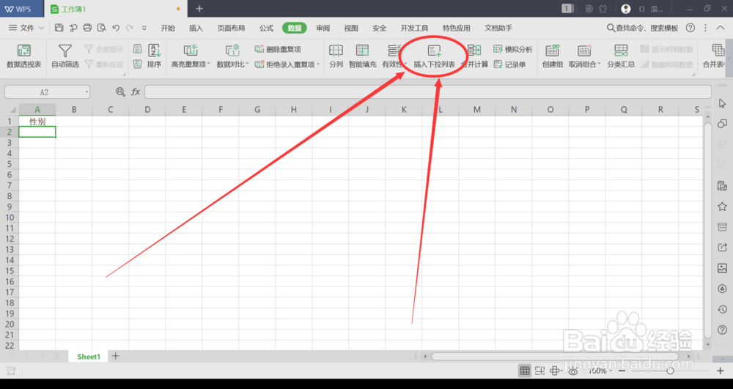
Task: Open the 文档助手 tab
Action: click(498, 28)
